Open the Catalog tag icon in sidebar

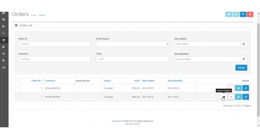[x=4, y=19]
